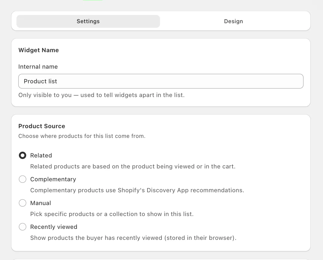This screenshot has height=260, width=323.
Task: Select the Complementary radio button
Action: 23,179
